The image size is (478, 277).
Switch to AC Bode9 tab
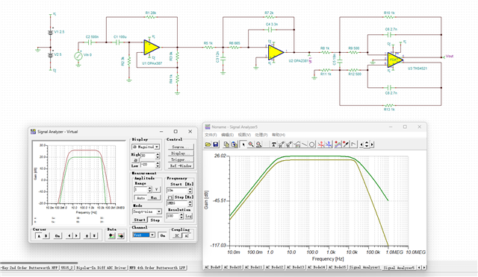pos(212,267)
